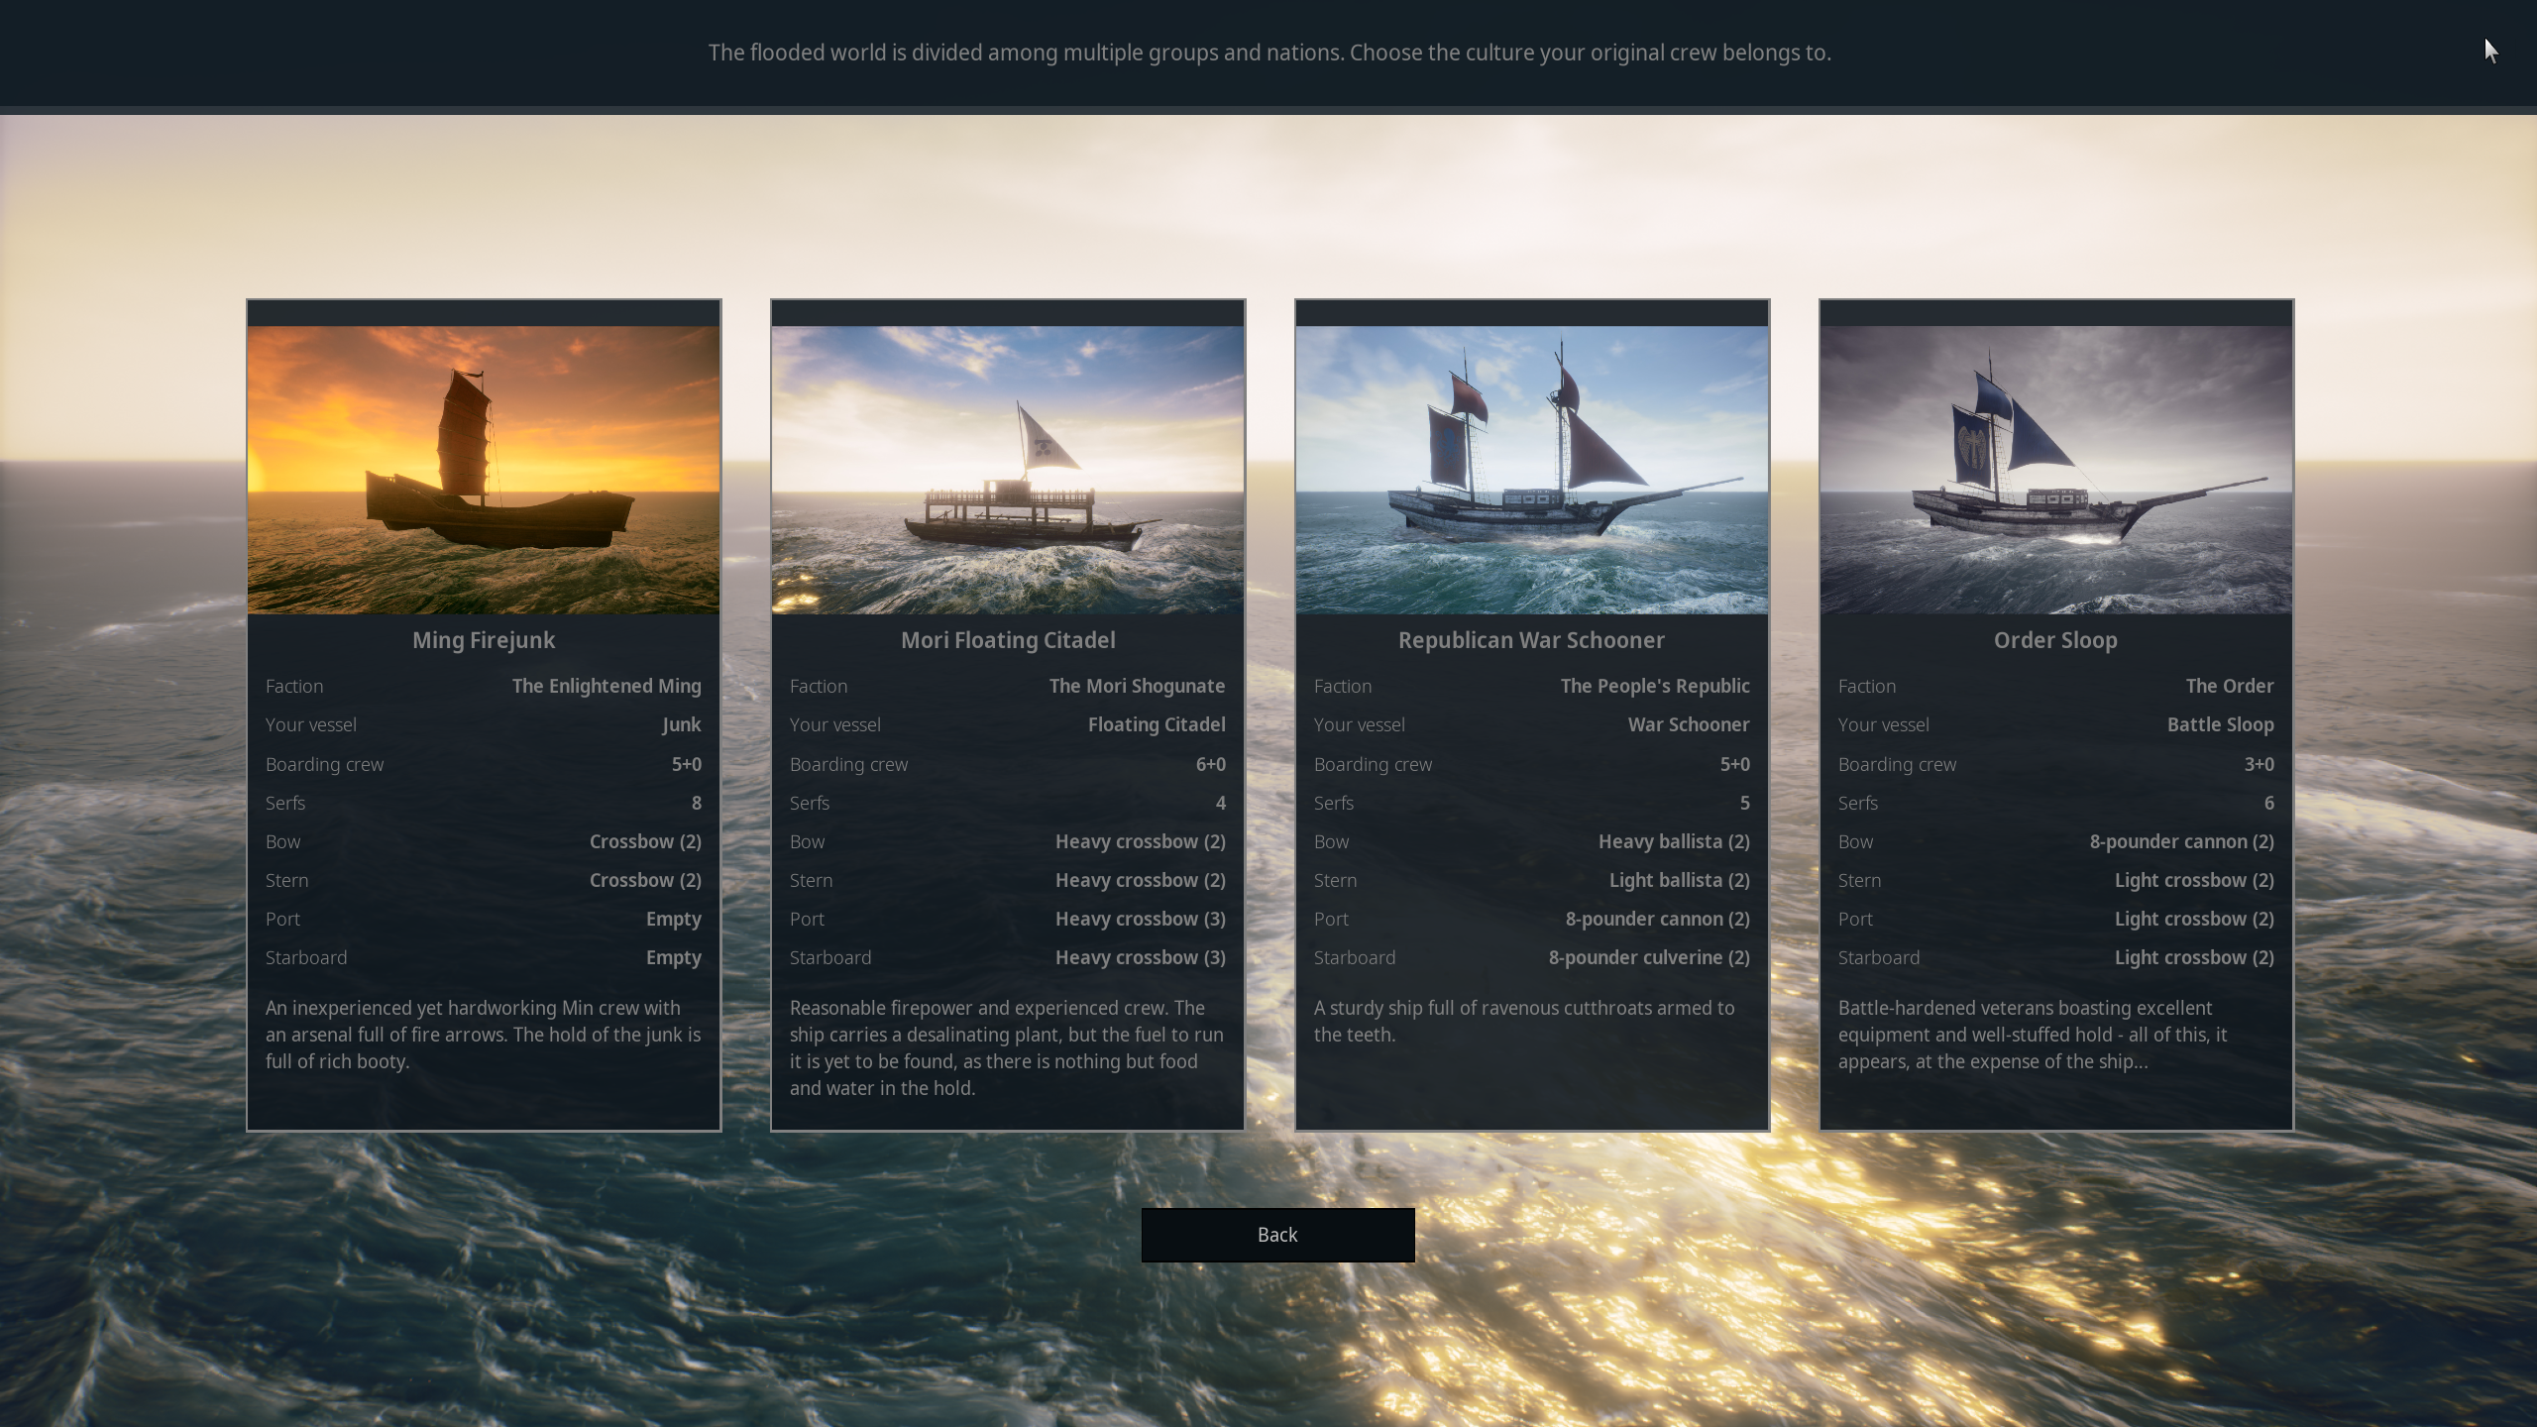The image size is (2537, 1427).
Task: Click The Order faction value
Action: click(x=2229, y=686)
